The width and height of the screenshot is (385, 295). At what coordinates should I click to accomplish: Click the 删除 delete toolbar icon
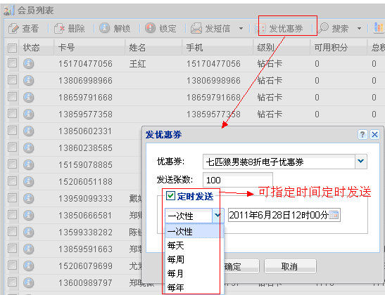click(x=59, y=28)
